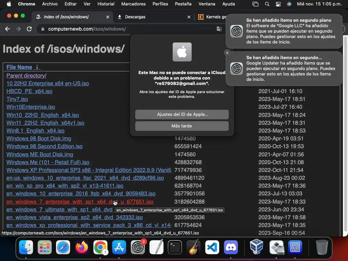Download en_win_xp_pro_x64_with_sp2 iso

[65, 186]
